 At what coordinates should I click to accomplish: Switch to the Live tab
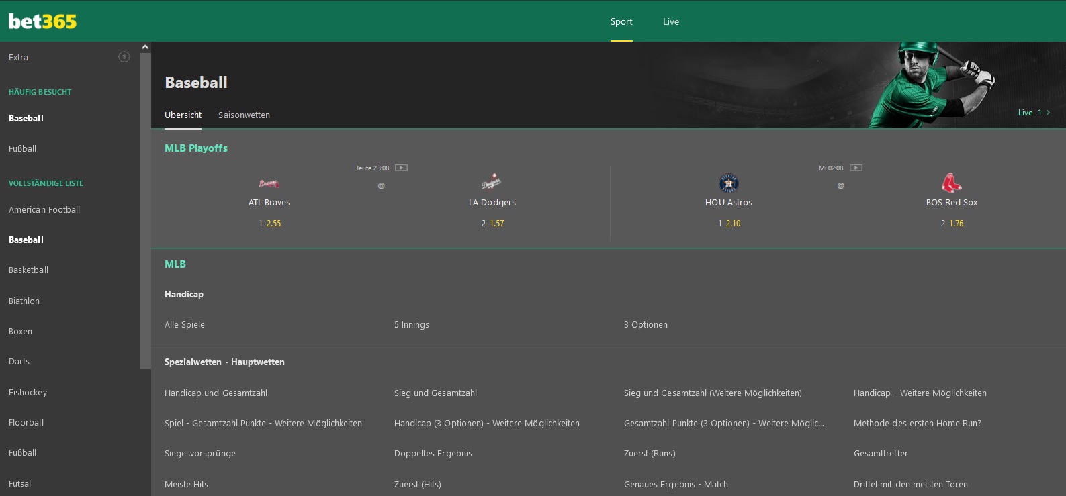click(671, 21)
